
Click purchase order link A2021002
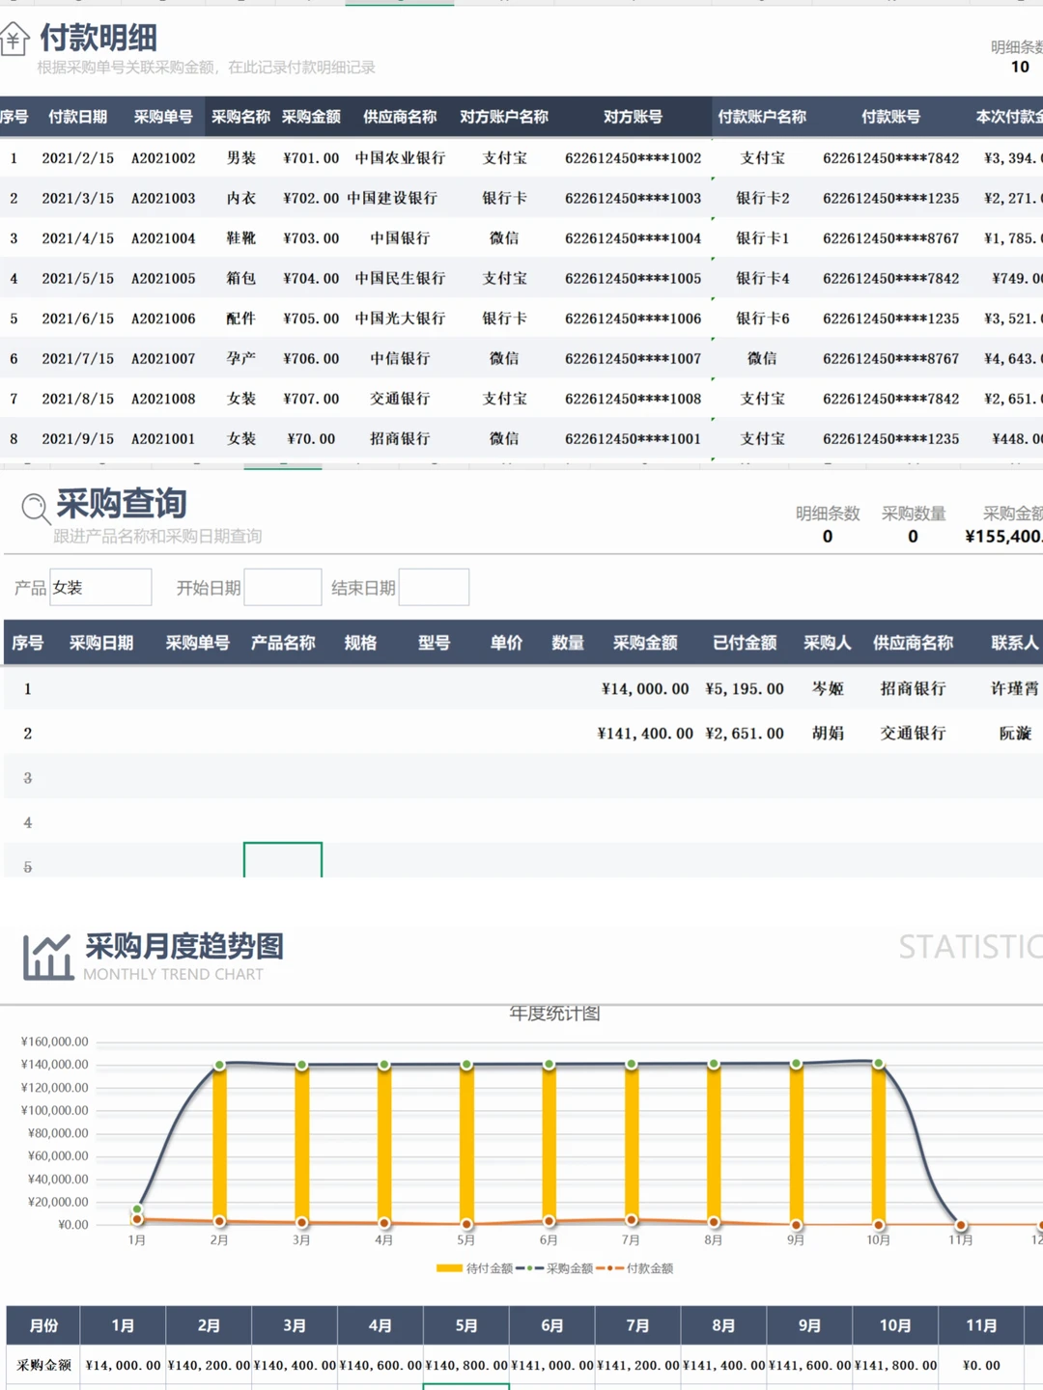pos(161,157)
